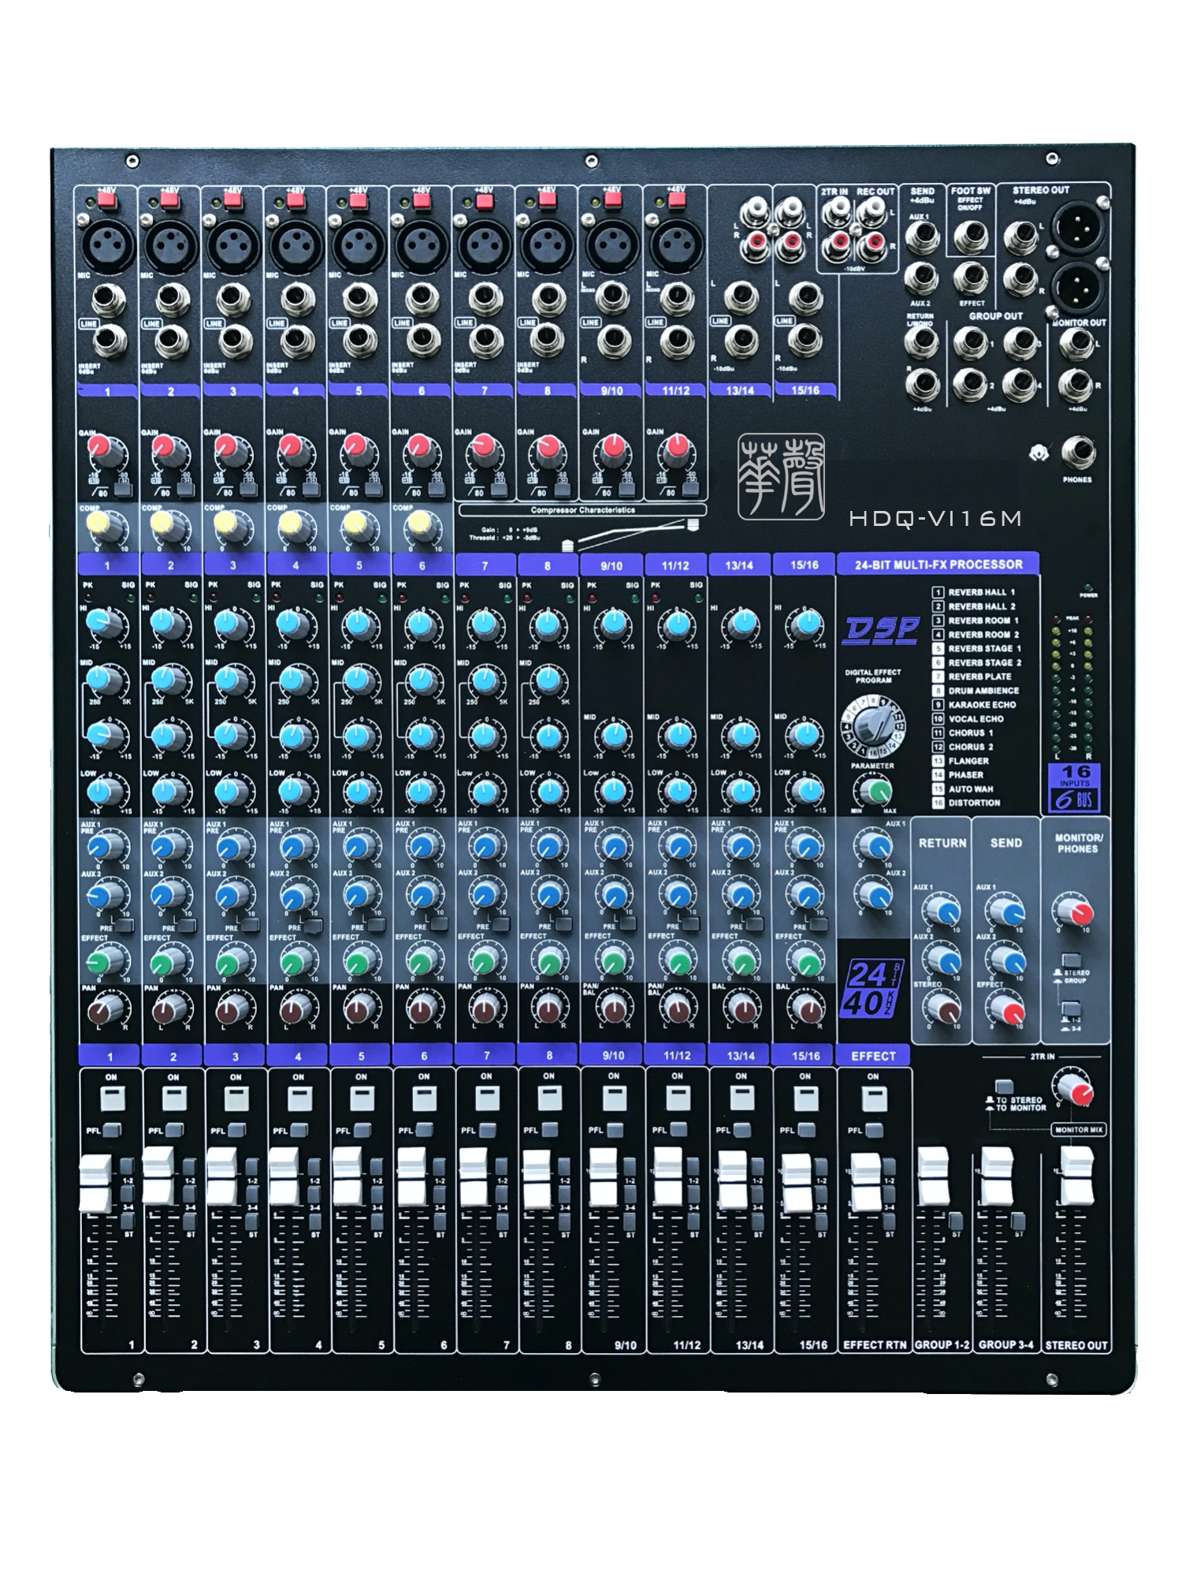Assign channel 1 to group 1-2

(127, 1167)
